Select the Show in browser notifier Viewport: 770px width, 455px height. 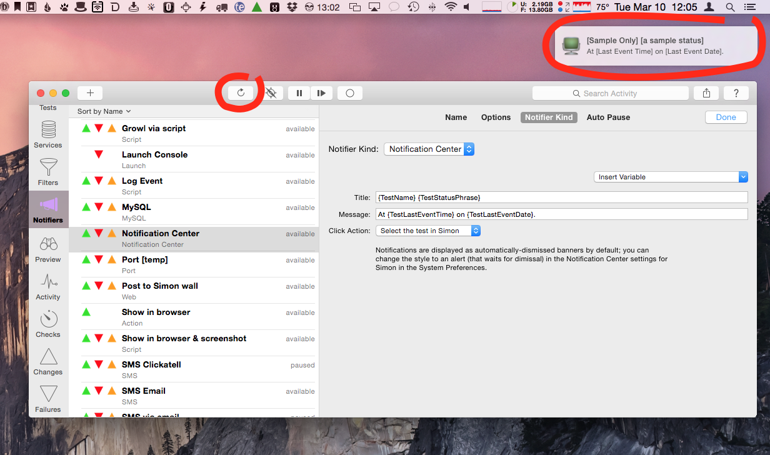point(194,317)
